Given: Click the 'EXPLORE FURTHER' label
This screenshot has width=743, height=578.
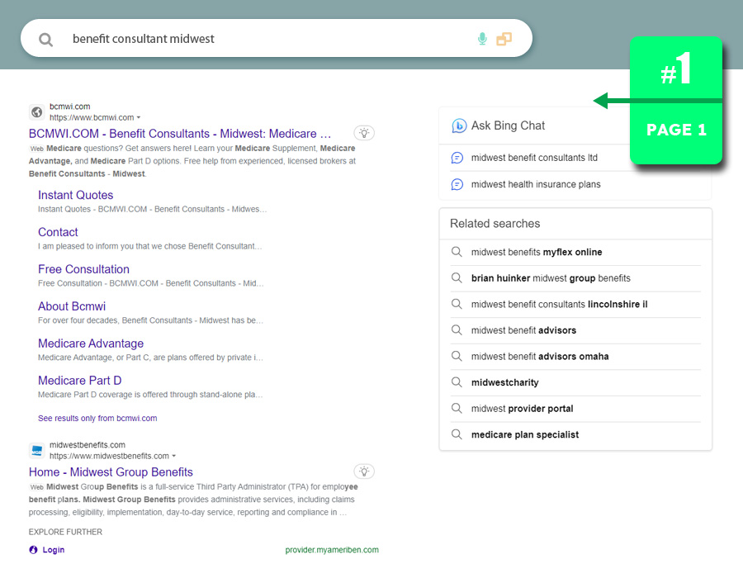Looking at the screenshot, I should click(65, 532).
